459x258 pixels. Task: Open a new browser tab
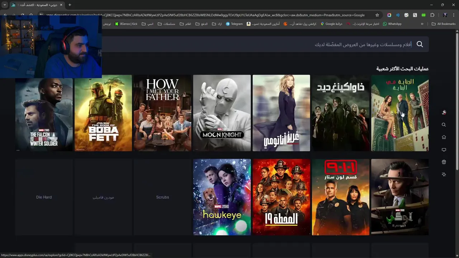pyautogui.click(x=70, y=5)
